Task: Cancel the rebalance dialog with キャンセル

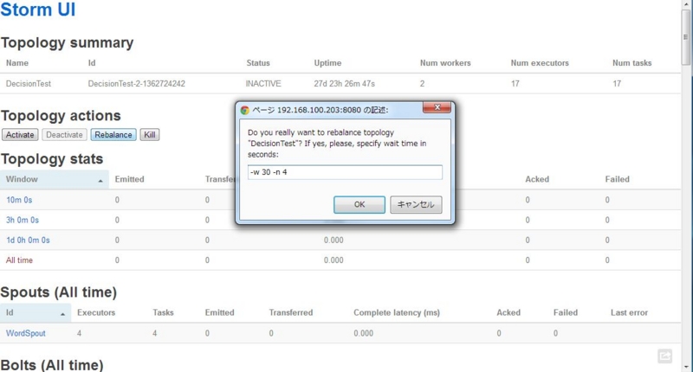Action: pos(416,205)
